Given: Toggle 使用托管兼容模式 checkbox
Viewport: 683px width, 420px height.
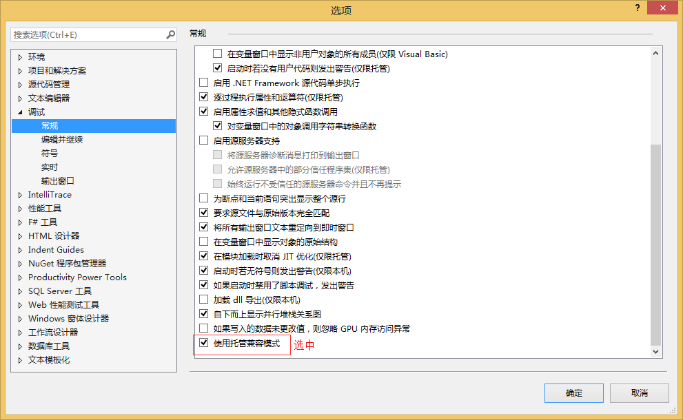Looking at the screenshot, I should (203, 342).
